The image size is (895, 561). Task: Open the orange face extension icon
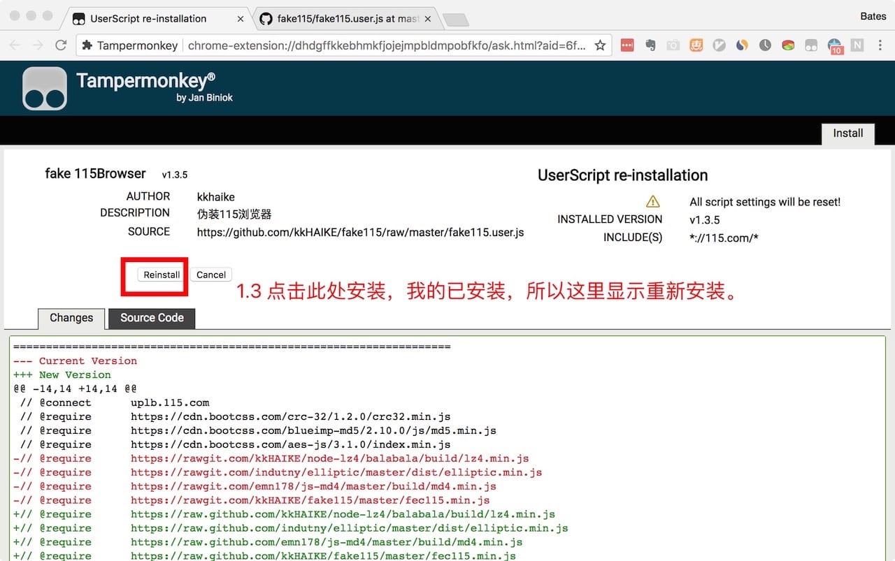(696, 45)
